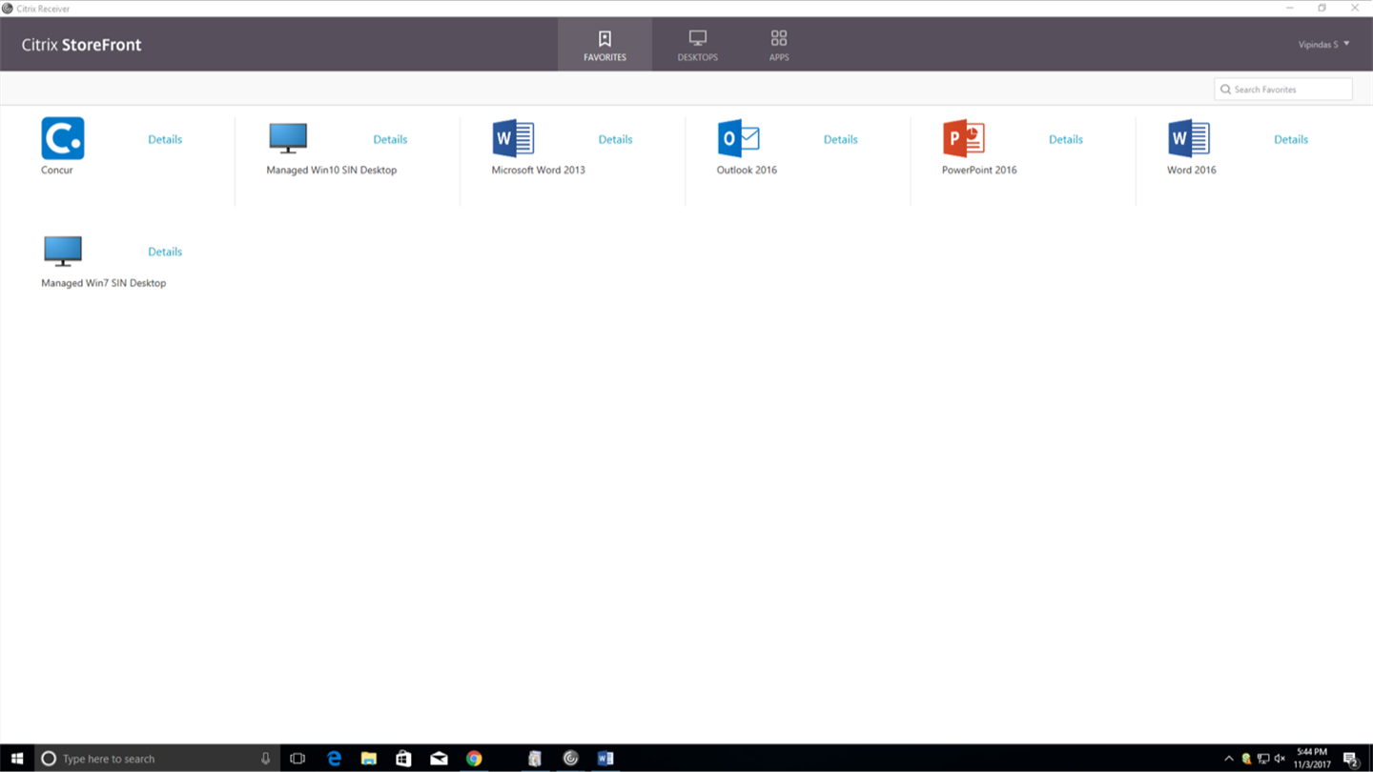Click the PowerPoint 2016 label

point(979,171)
